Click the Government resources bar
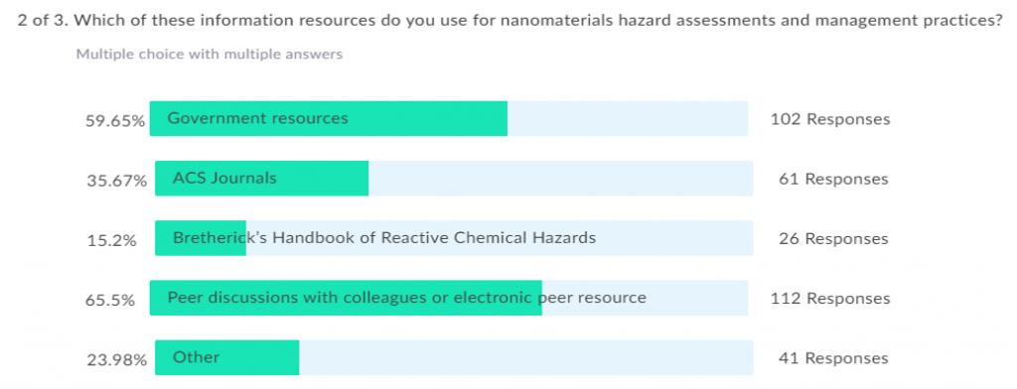1017x389 pixels. tap(449, 119)
